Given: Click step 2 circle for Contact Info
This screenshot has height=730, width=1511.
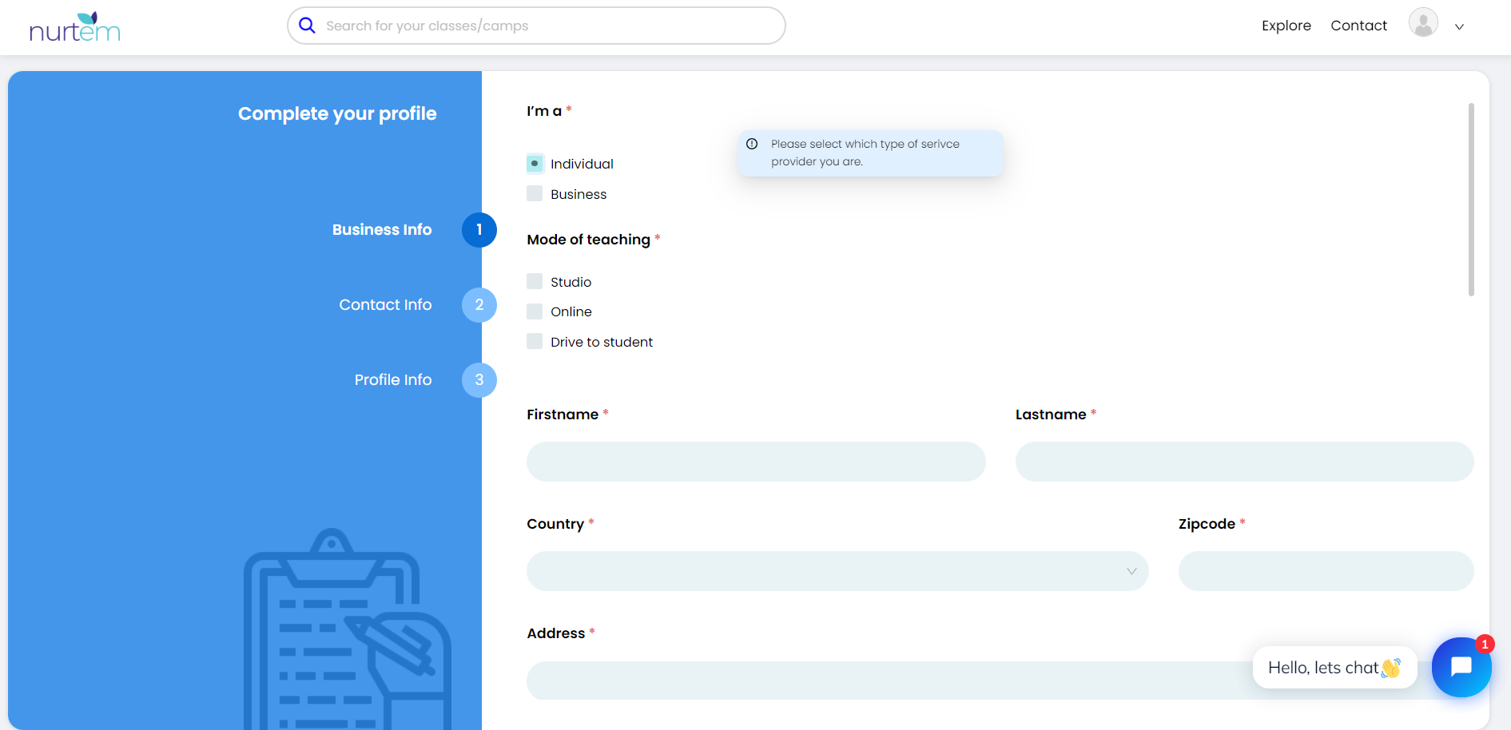Looking at the screenshot, I should coord(479,305).
